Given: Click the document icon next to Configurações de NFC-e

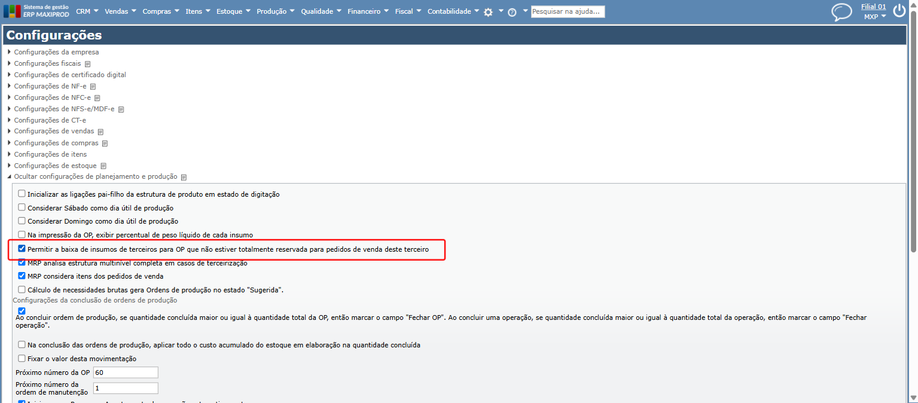Looking at the screenshot, I should pos(97,98).
